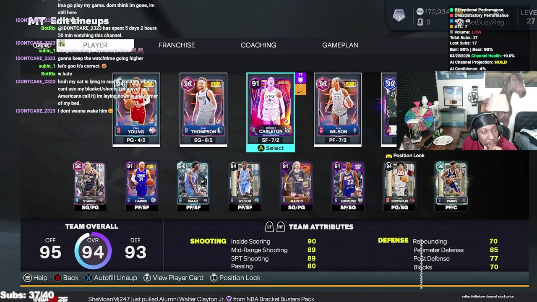This screenshot has height=302, width=537.
Task: Click the Perimeter Defense 85 attribute
Action: pyautogui.click(x=455, y=250)
